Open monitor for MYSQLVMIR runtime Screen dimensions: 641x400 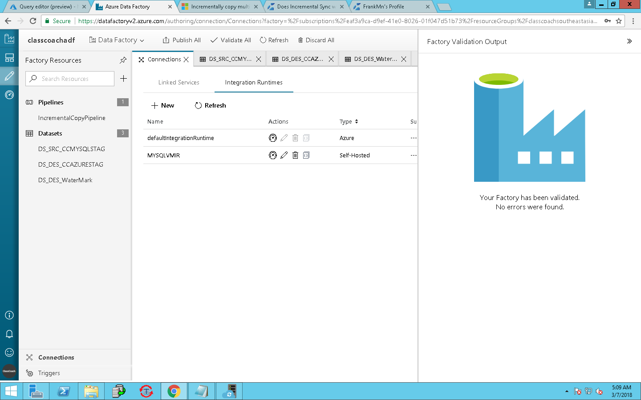[273, 155]
